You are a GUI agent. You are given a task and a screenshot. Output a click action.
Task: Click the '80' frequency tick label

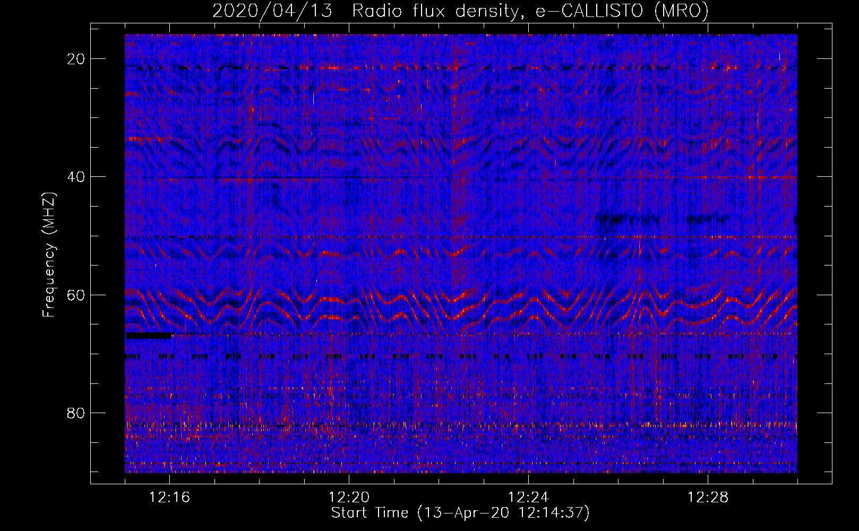[x=76, y=413]
